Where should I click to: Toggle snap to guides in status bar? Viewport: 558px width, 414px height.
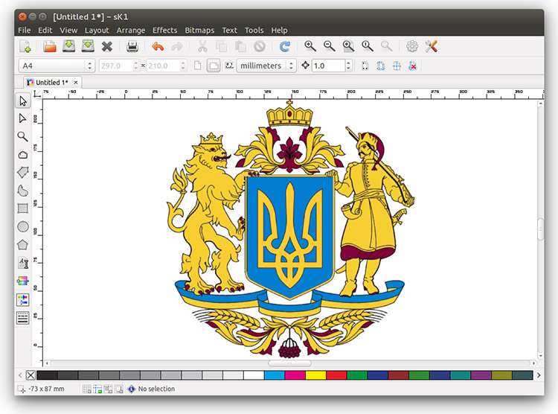pos(97,389)
